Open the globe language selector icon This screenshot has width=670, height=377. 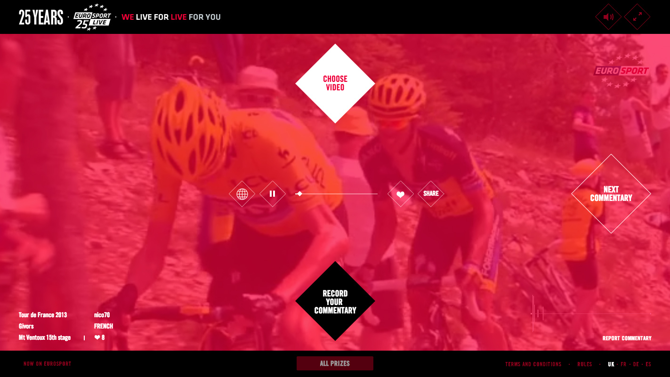pos(242,194)
